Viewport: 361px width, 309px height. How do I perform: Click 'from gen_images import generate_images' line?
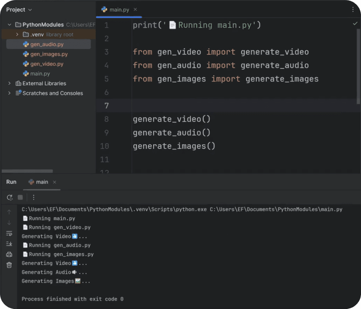[x=226, y=79]
